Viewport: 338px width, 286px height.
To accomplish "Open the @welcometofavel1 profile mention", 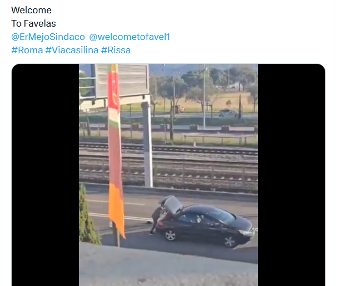I will click(130, 37).
